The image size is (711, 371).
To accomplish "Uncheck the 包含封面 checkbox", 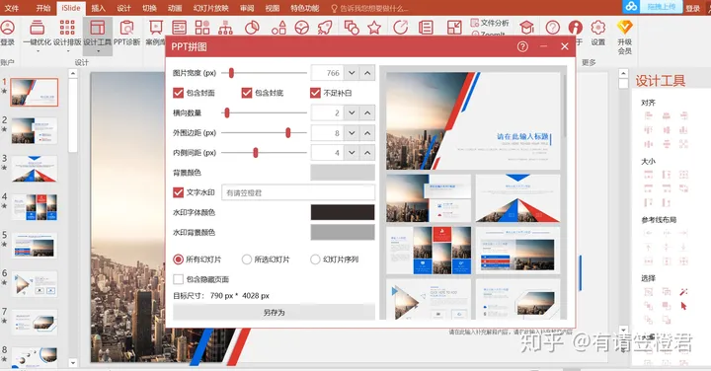I will [x=178, y=93].
